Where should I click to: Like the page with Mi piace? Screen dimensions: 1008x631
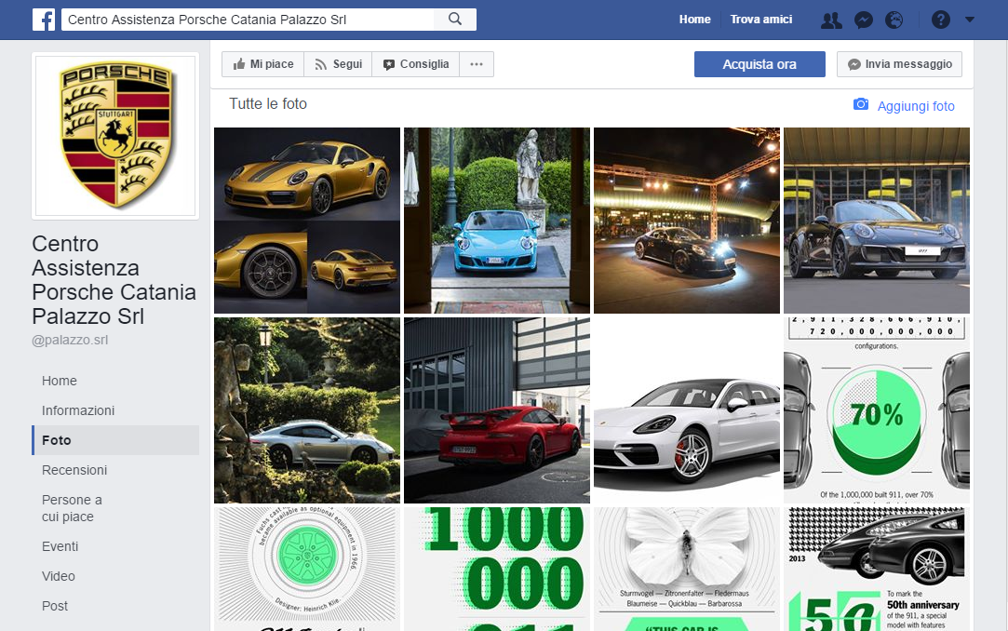[262, 64]
